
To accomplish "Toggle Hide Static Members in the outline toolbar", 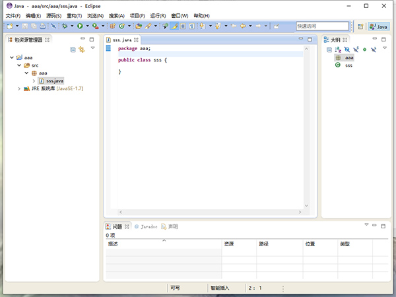I will 356,49.
